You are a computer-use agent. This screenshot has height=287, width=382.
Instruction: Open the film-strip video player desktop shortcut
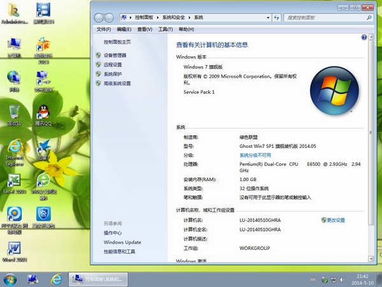pos(43,13)
